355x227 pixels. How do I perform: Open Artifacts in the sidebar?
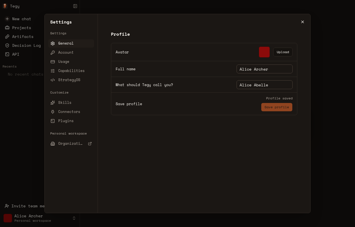(x=23, y=37)
